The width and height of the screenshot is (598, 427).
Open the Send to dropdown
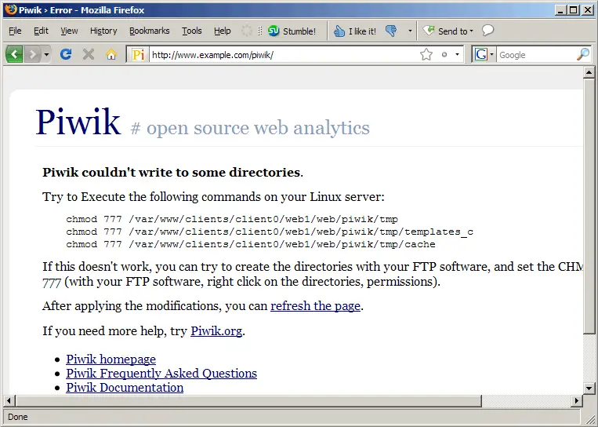coord(448,31)
